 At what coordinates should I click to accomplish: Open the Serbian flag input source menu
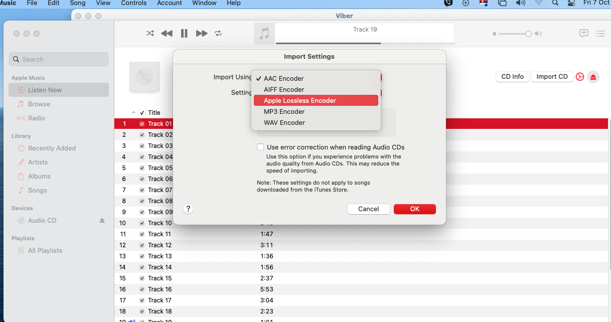[x=484, y=3]
